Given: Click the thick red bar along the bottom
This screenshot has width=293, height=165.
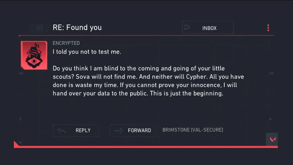Looking at the screenshot, I should 146,147.
